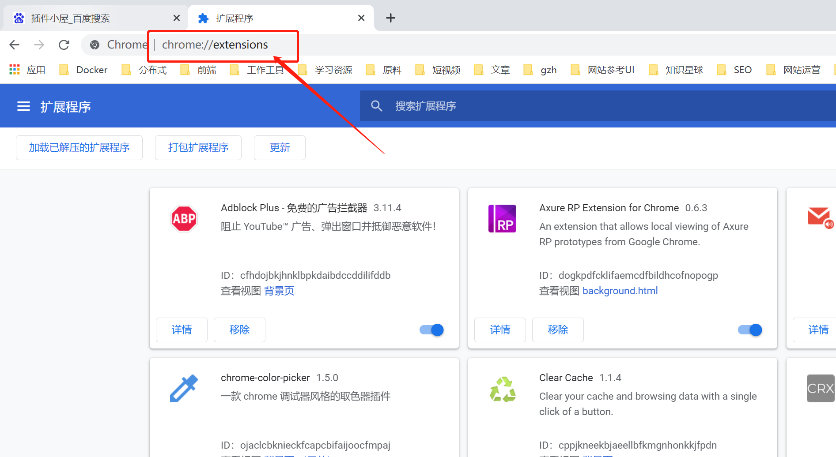
Task: Open Axure RP background.html link
Action: pos(620,291)
